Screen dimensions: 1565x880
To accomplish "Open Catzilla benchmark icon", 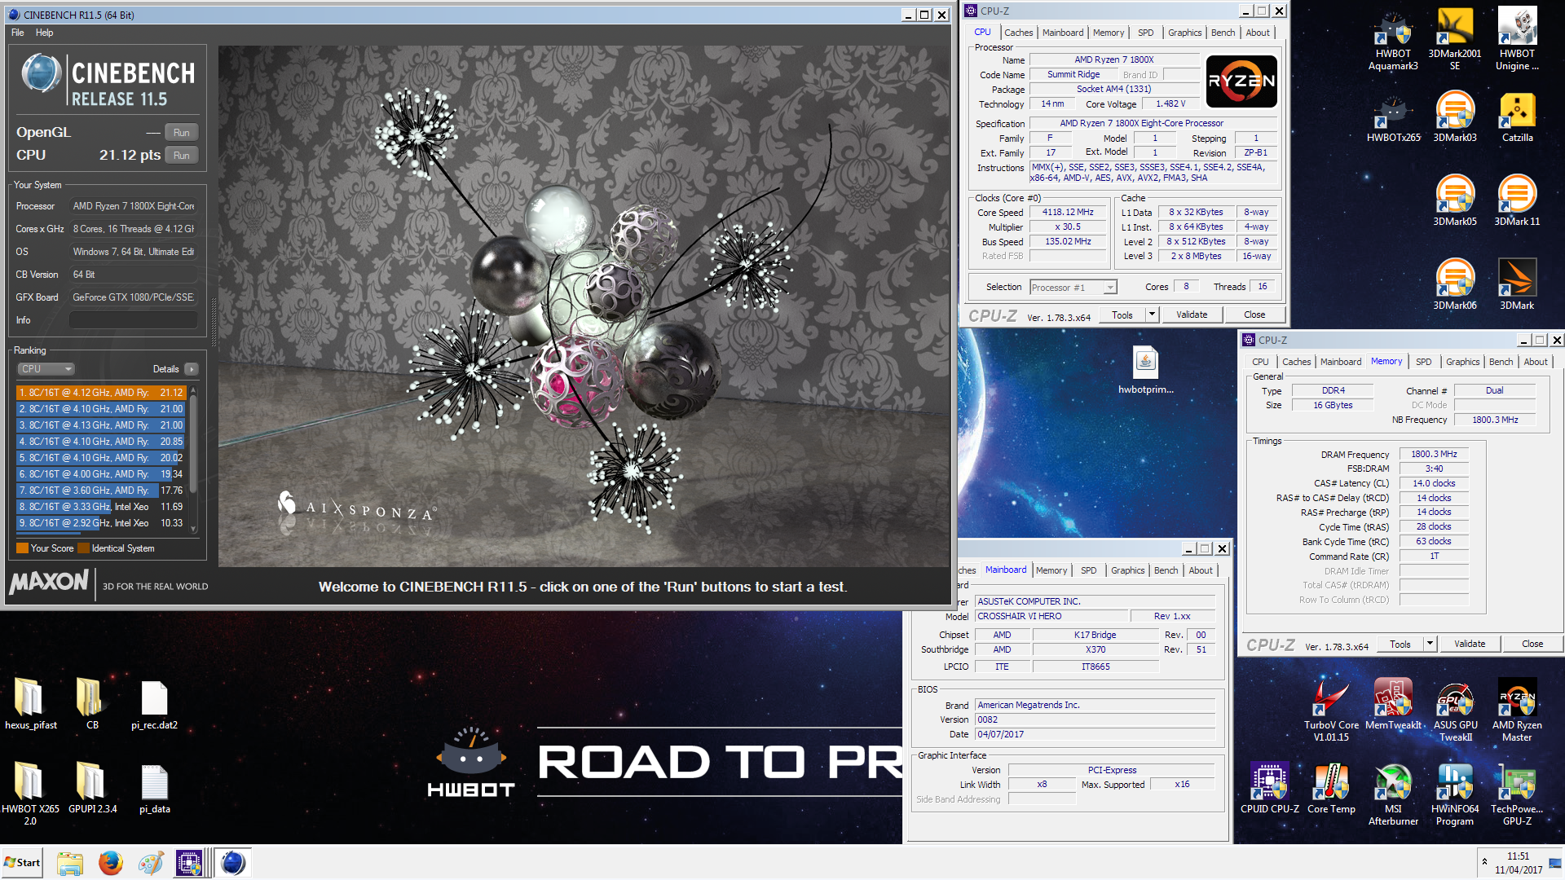I will (x=1517, y=118).
